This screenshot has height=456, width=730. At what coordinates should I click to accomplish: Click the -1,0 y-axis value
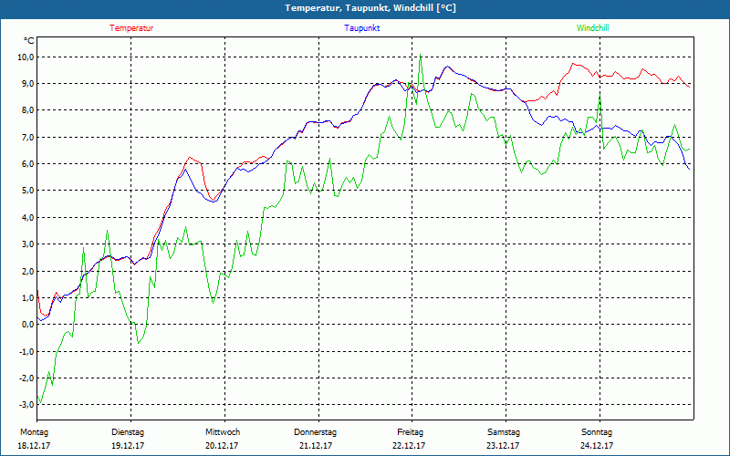26,351
